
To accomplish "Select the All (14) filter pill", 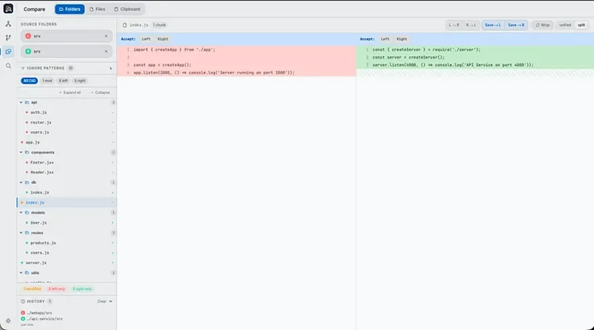I will tap(29, 81).
